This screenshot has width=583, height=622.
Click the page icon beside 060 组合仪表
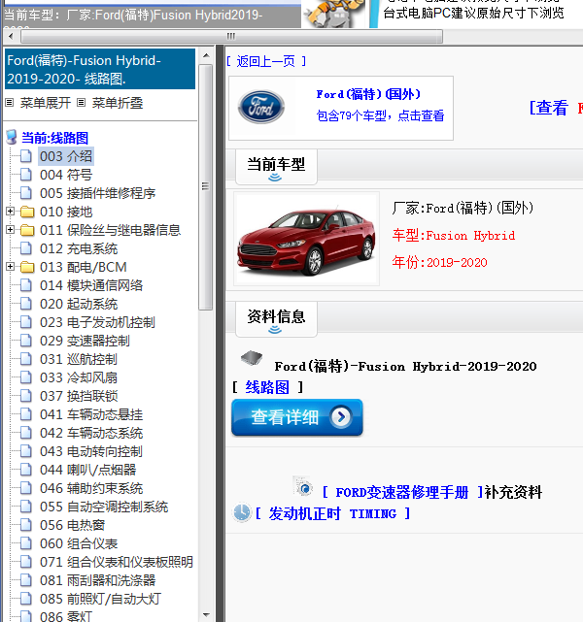[26, 543]
